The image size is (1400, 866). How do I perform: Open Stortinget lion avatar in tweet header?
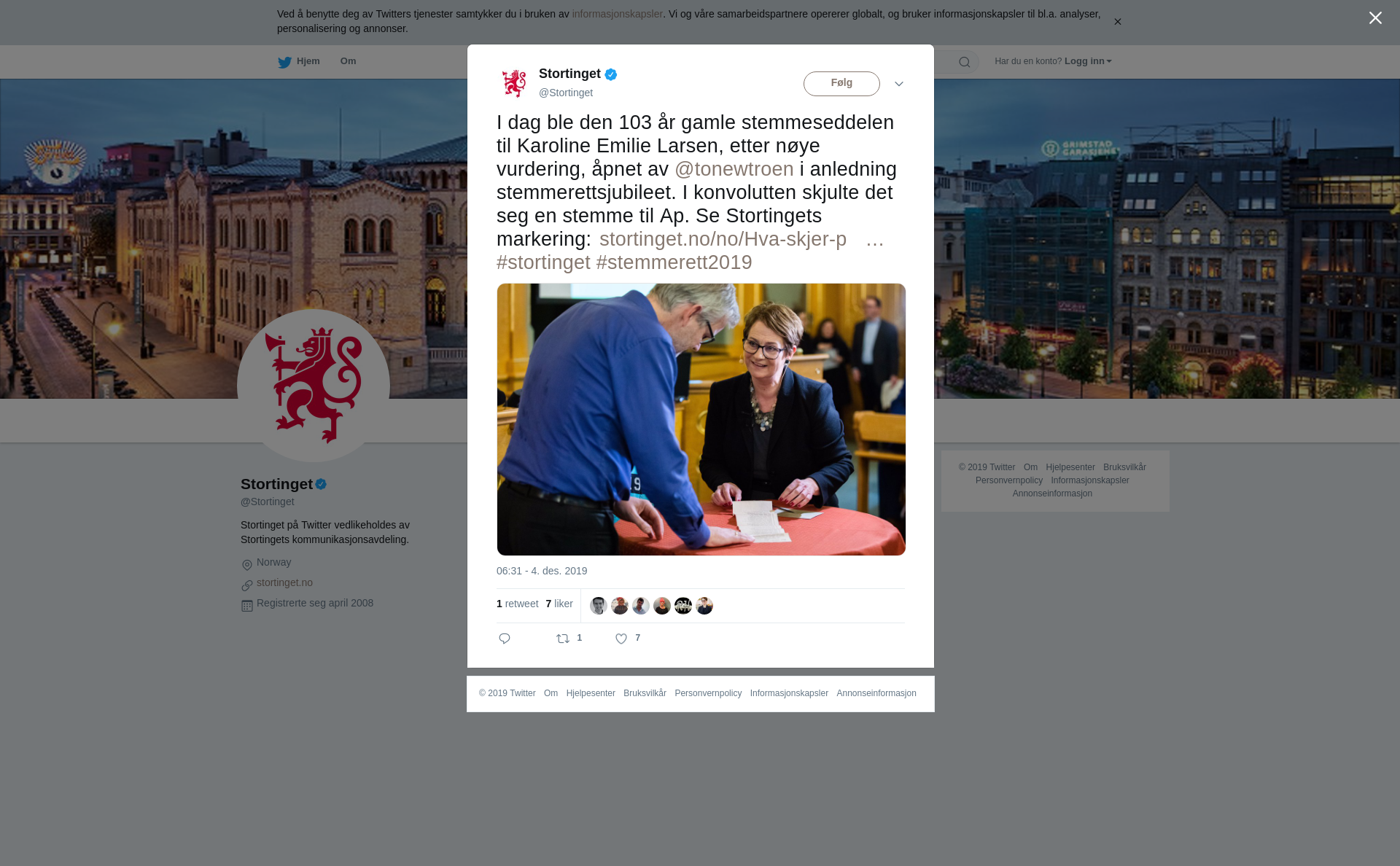tap(514, 83)
